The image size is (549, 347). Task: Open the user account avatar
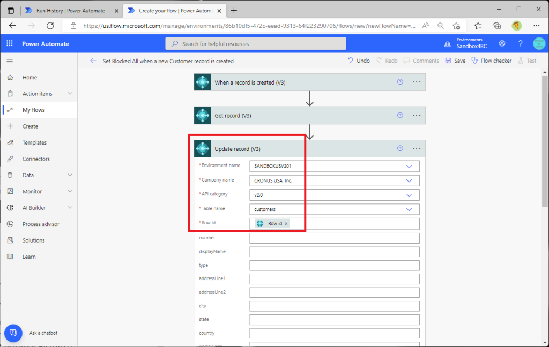(x=539, y=43)
